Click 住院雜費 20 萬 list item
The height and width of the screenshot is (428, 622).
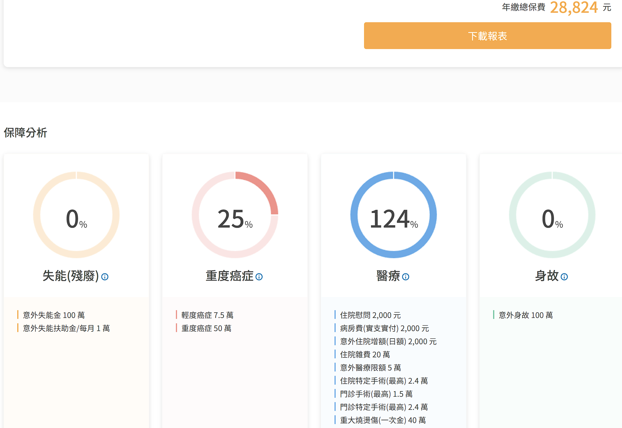[365, 355]
